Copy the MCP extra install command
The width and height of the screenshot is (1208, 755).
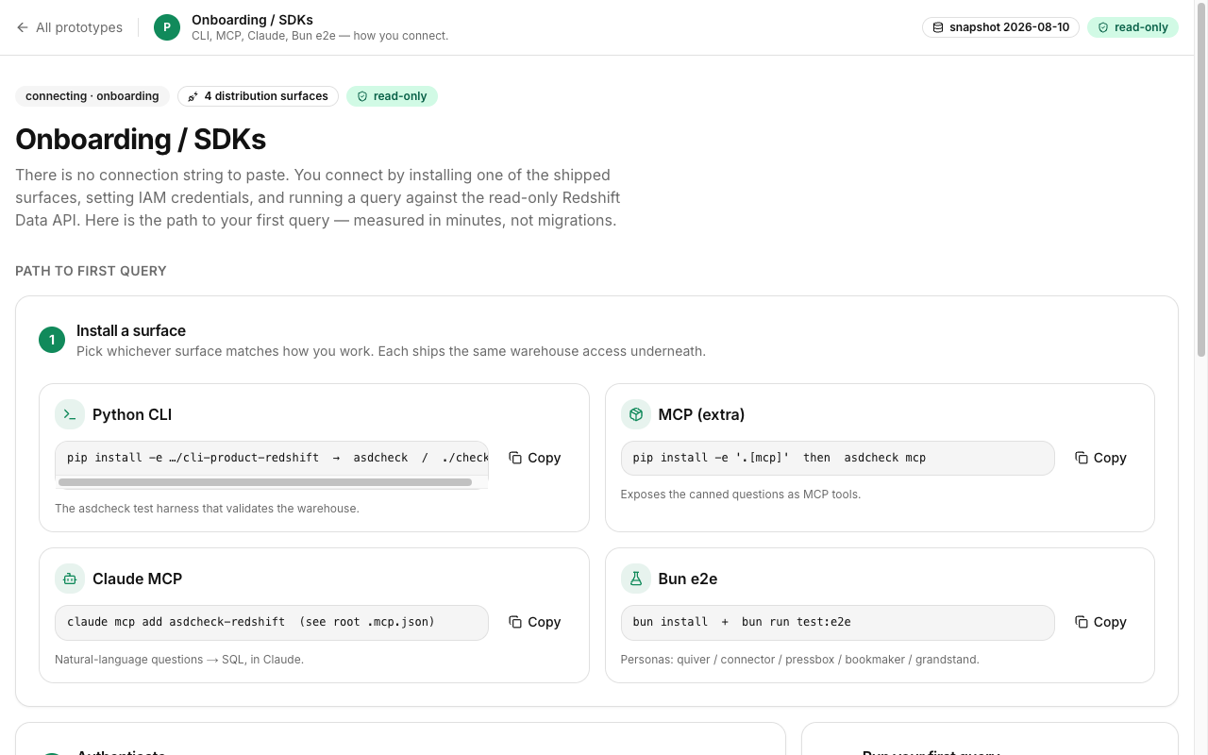click(x=1100, y=458)
